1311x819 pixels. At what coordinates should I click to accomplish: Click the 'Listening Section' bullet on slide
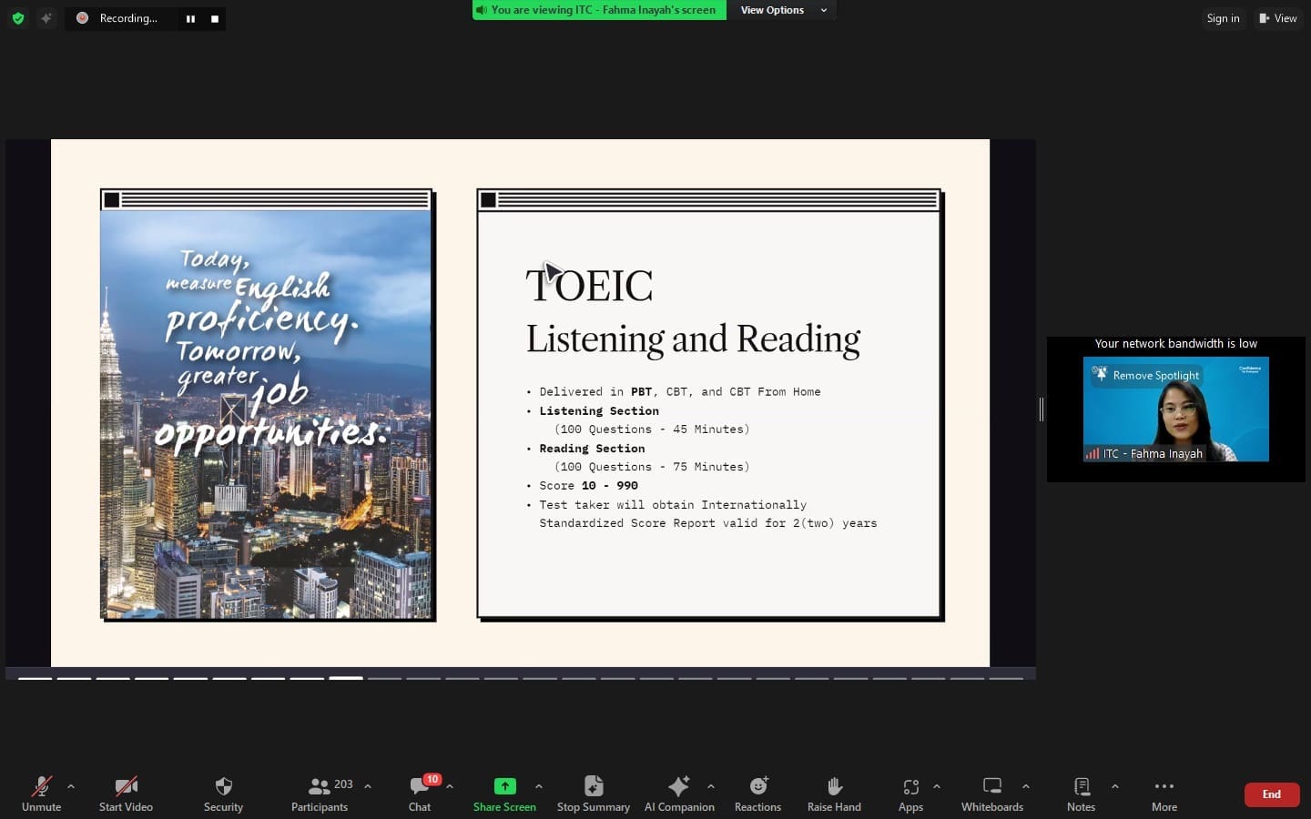pos(593,411)
